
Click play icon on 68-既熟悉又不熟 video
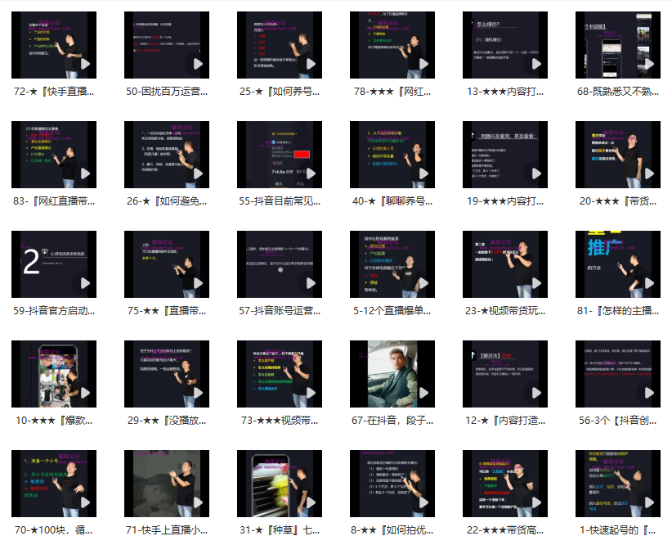649,64
